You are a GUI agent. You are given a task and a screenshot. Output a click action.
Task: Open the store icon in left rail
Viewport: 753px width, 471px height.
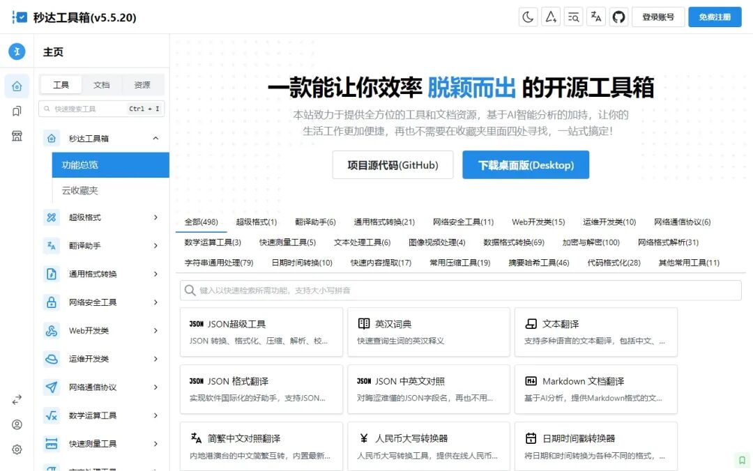pyautogui.click(x=17, y=136)
